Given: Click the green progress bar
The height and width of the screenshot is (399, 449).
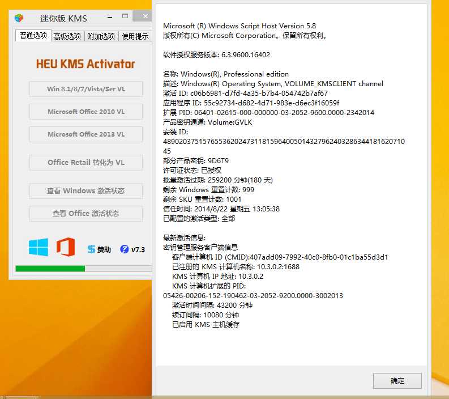Looking at the screenshot, I should [x=50, y=269].
